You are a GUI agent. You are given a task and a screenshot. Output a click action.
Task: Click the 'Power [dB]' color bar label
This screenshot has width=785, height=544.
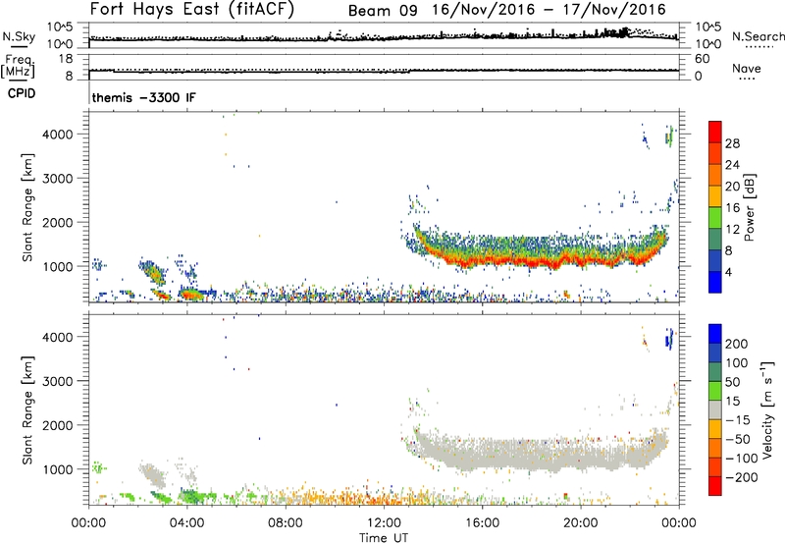coord(749,207)
